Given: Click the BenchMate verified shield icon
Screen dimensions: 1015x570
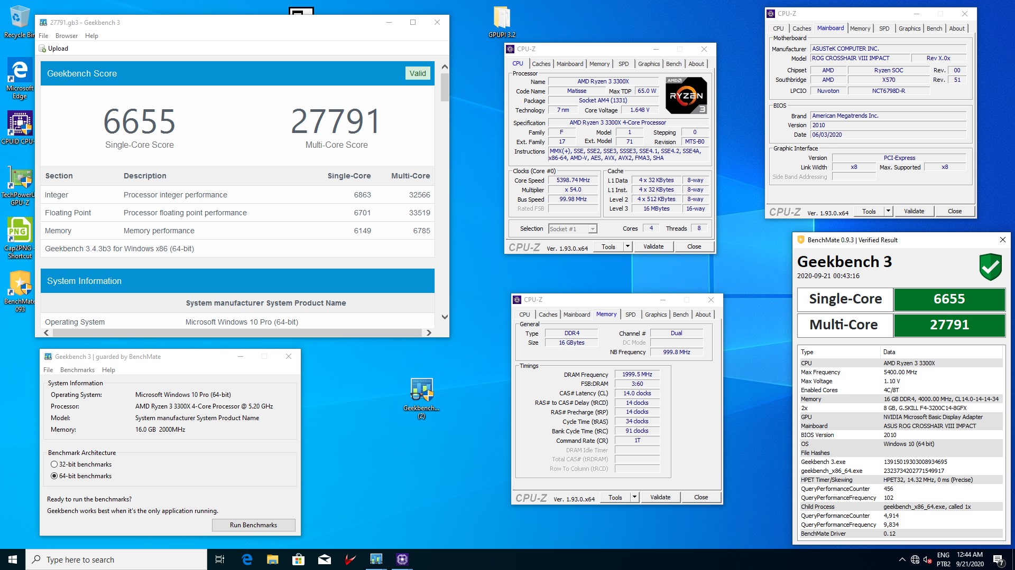Looking at the screenshot, I should 990,267.
